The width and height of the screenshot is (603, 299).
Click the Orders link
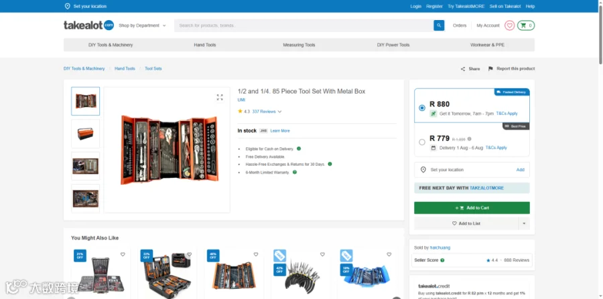[x=460, y=25]
